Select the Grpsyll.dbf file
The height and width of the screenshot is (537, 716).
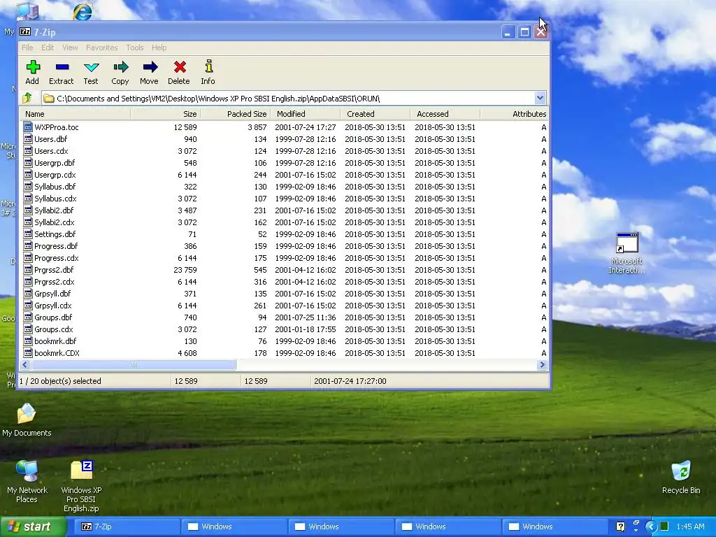tap(284, 293)
